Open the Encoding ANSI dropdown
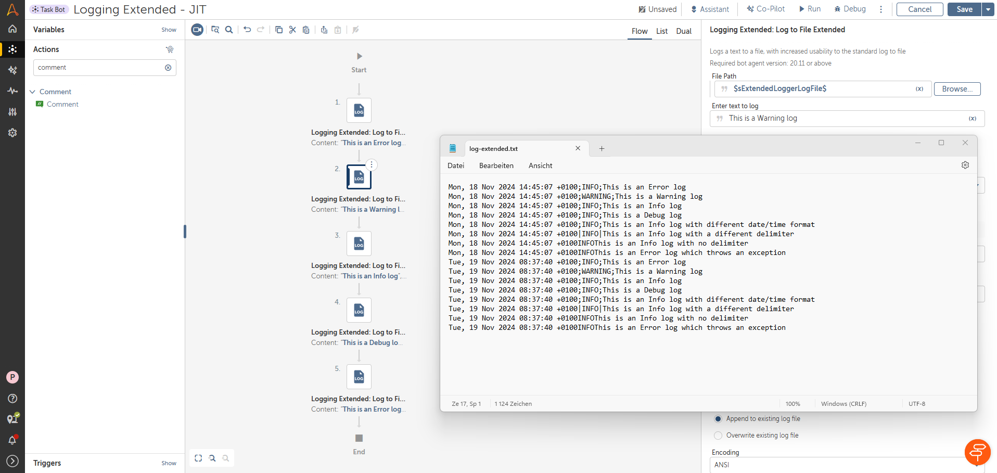Screen dimensions: 997x473 (843, 465)
